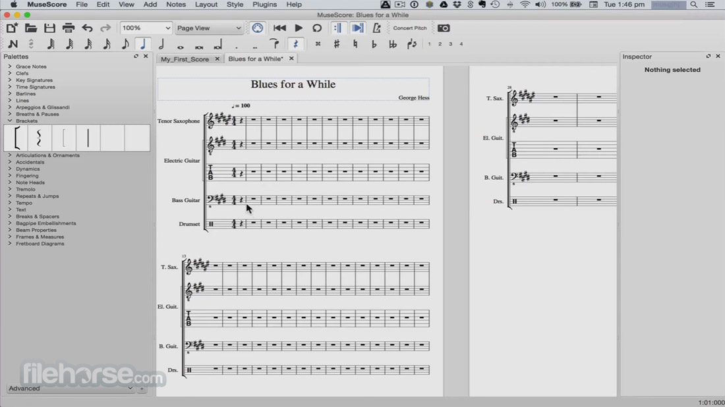Screen dimensions: 725x407
Task: Switch to My_First_Score tab
Action: pos(185,59)
